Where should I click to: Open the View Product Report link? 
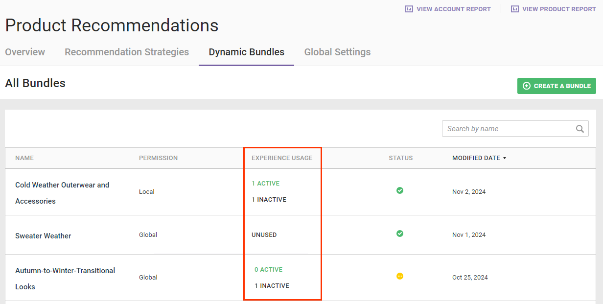pyautogui.click(x=559, y=9)
